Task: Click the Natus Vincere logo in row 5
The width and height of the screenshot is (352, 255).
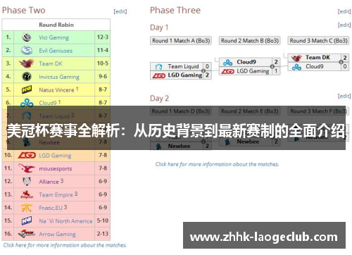Action: coord(27,89)
